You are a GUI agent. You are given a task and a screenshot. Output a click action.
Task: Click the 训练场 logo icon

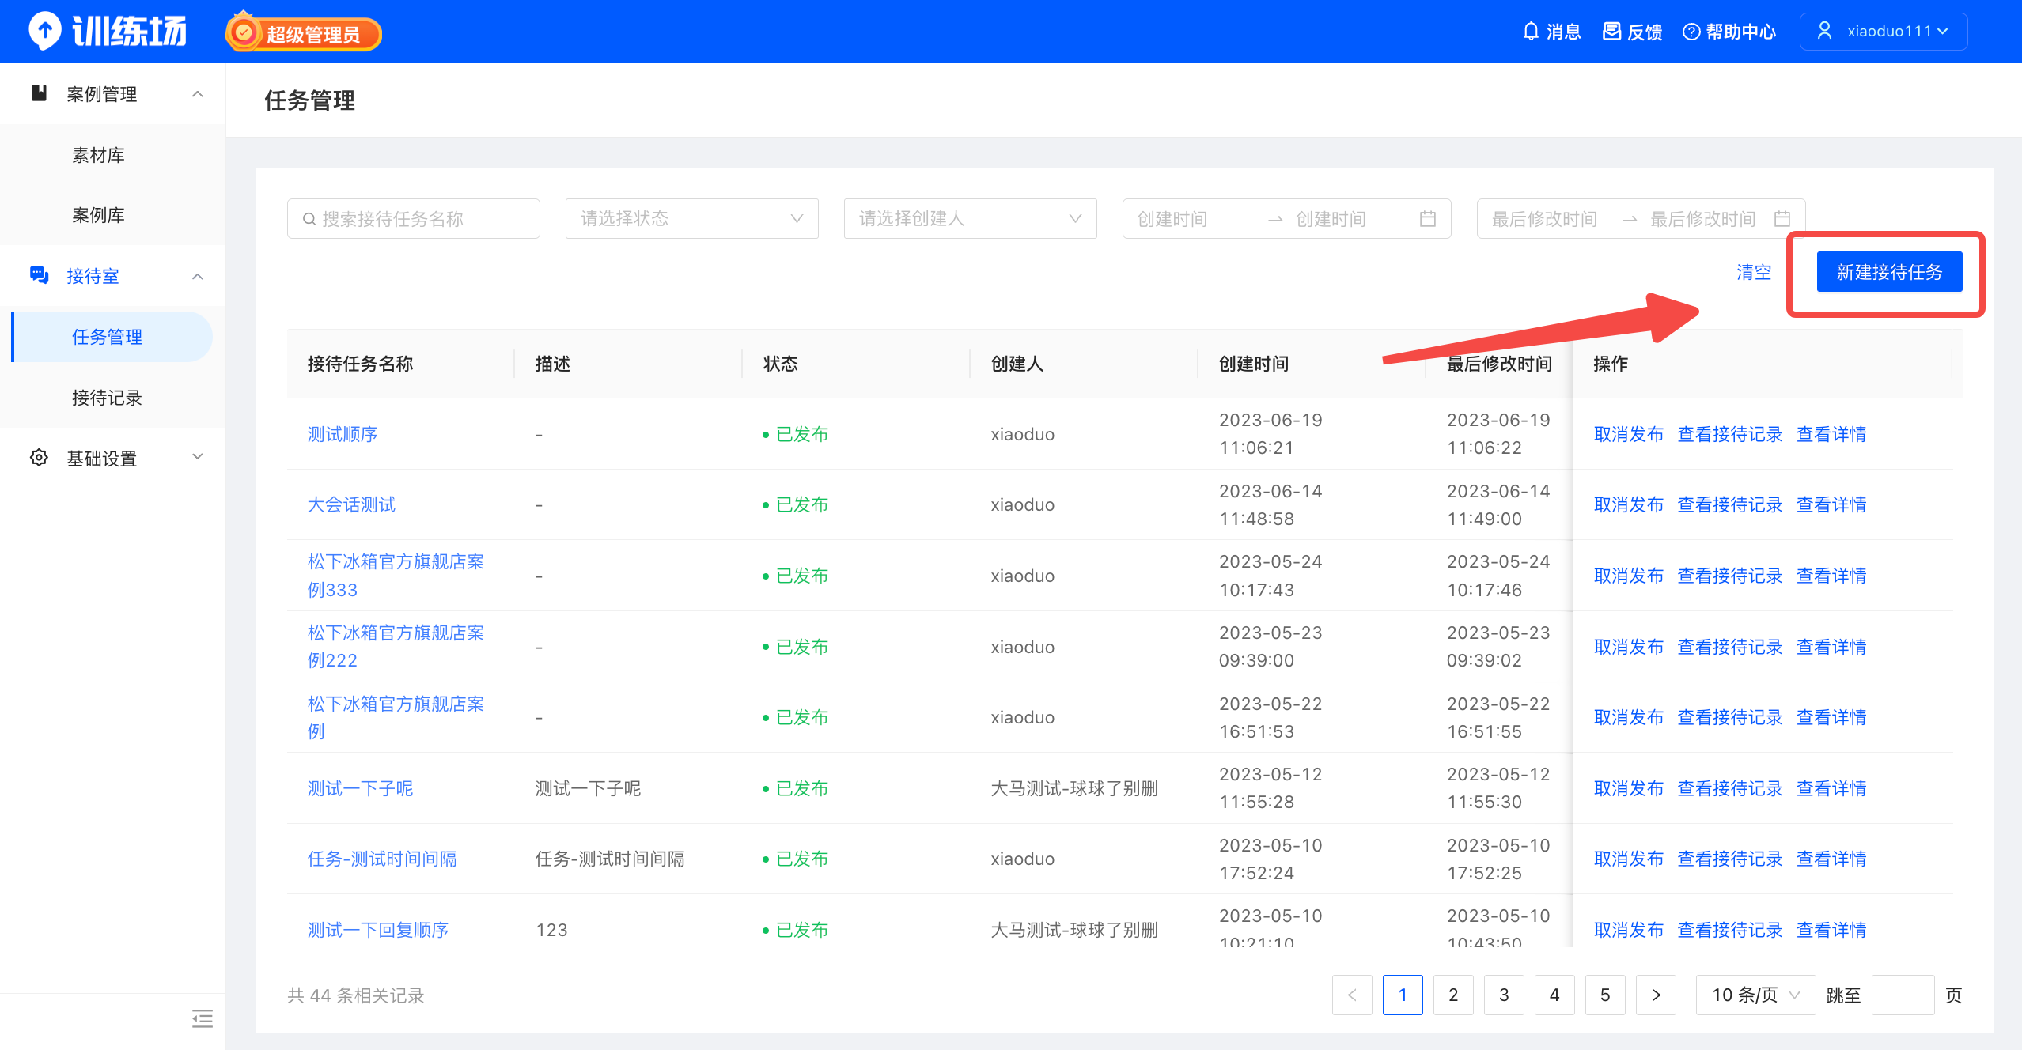pyautogui.click(x=44, y=32)
